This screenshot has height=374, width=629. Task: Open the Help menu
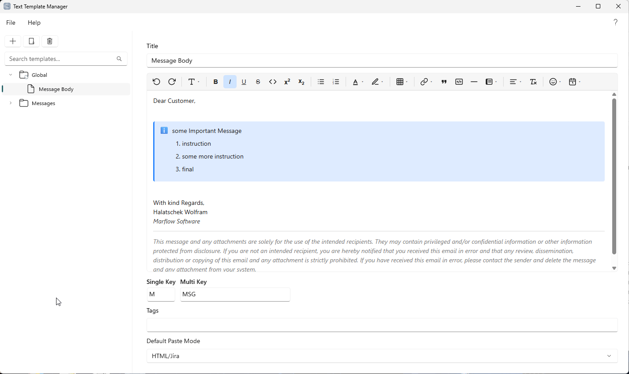click(34, 23)
